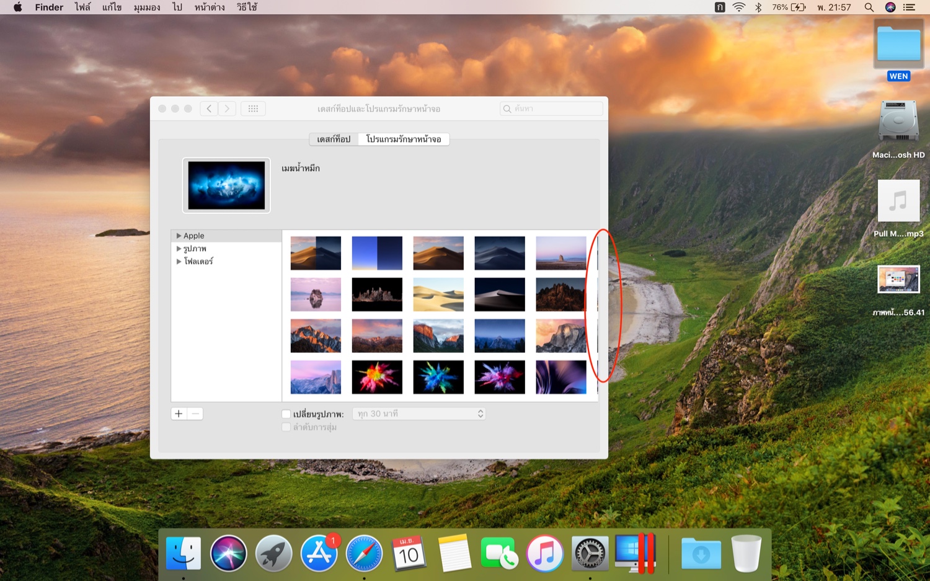Choose the red color burst wallpaper thumbnail

(x=377, y=377)
